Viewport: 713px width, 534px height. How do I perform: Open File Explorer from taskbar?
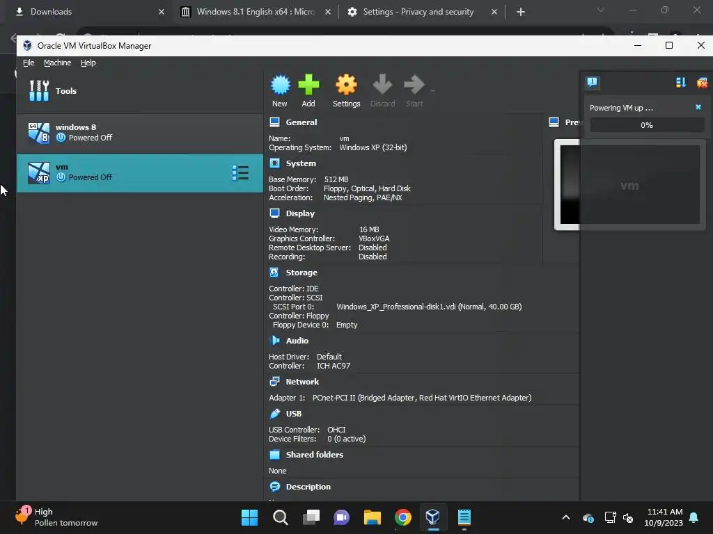pos(372,517)
